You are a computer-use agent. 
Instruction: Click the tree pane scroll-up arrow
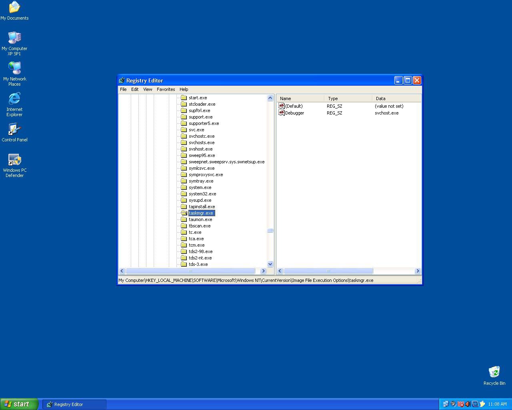pyautogui.click(x=270, y=98)
